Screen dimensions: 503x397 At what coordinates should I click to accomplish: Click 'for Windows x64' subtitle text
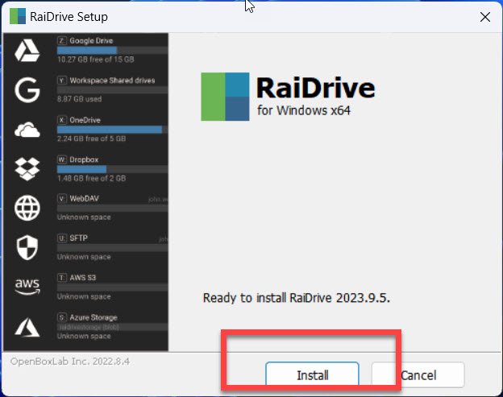tap(303, 110)
